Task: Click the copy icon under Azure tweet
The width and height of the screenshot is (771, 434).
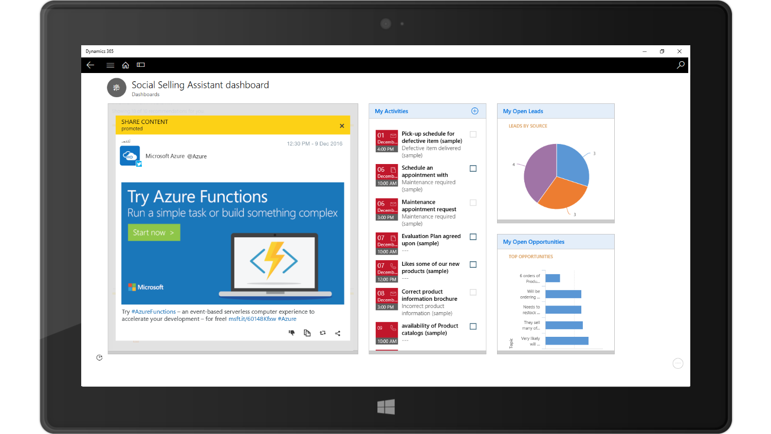Action: [307, 333]
